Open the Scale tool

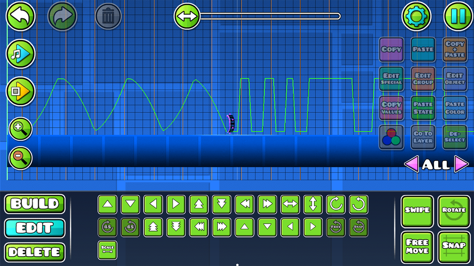click(107, 250)
